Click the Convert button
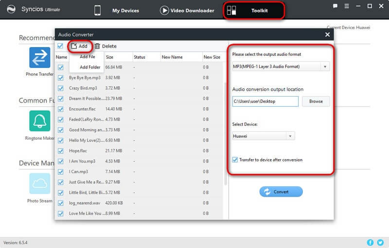Screen dimensions: 389x248 [281, 192]
